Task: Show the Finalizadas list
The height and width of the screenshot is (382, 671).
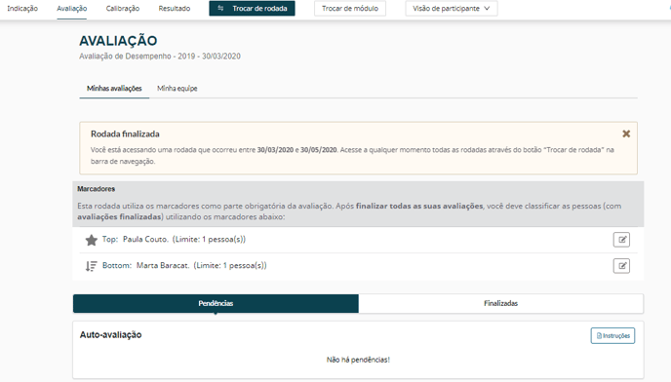Action: tap(500, 303)
